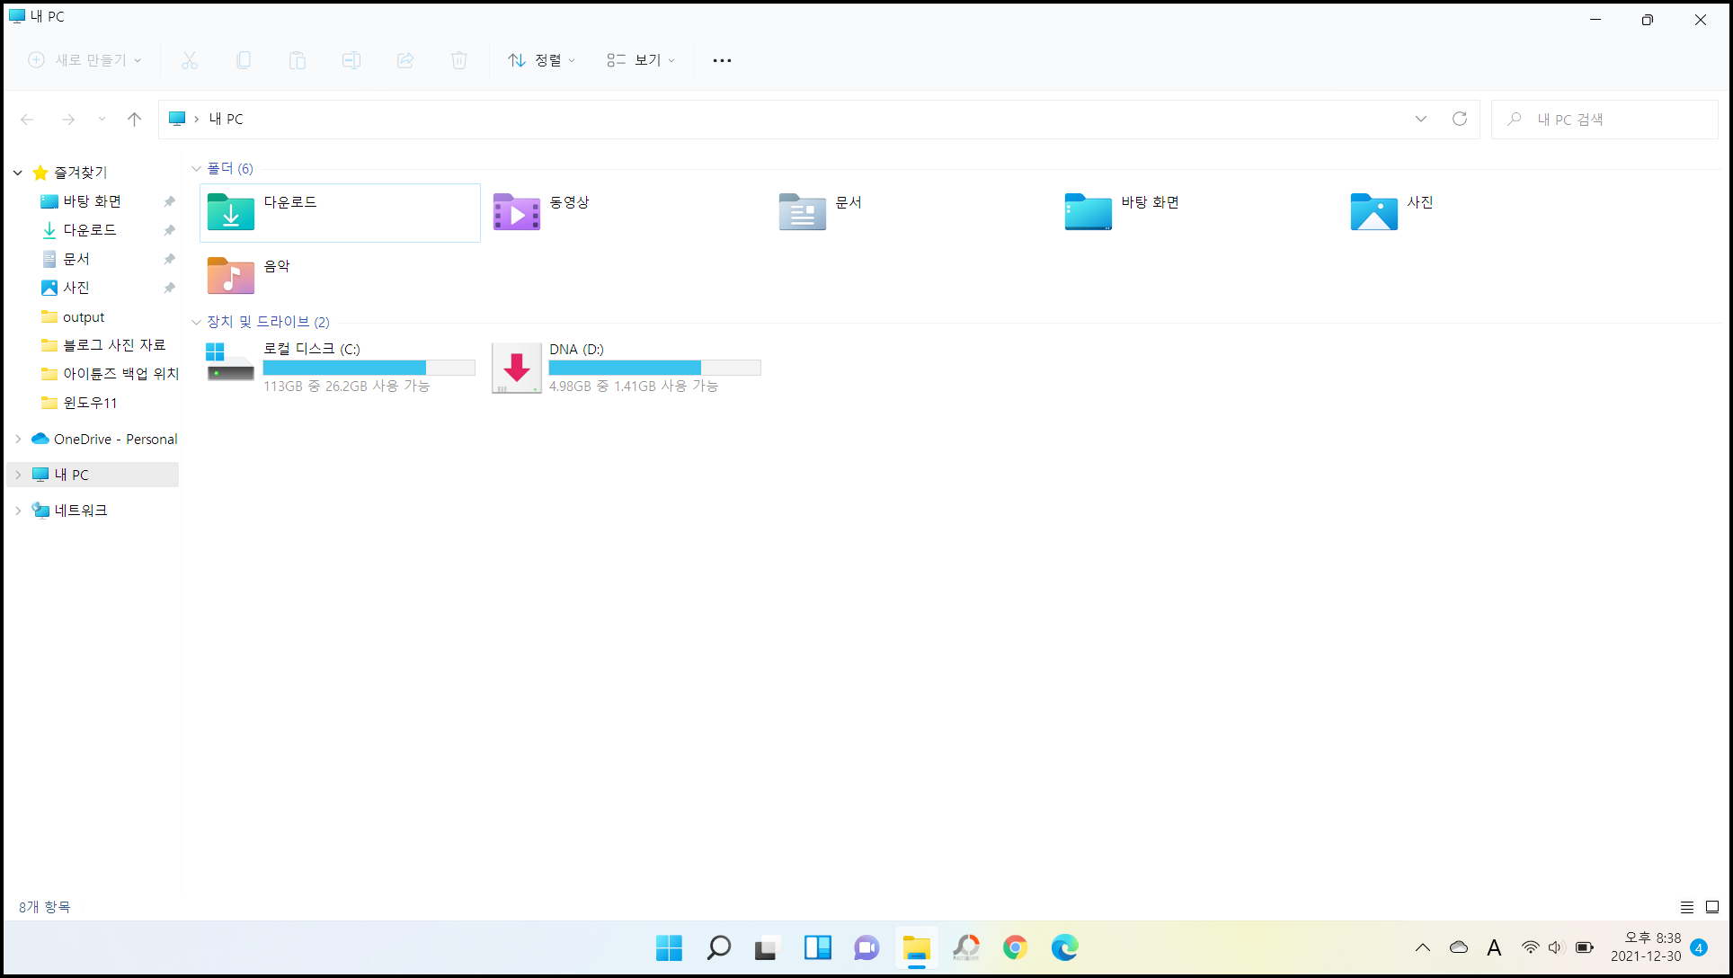
Task: Focus the 내 PC 검색 search box
Action: tap(1604, 119)
